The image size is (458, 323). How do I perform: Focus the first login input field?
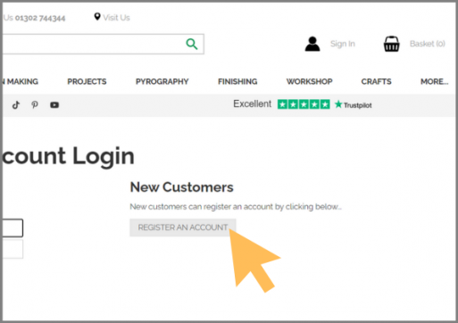[12, 228]
